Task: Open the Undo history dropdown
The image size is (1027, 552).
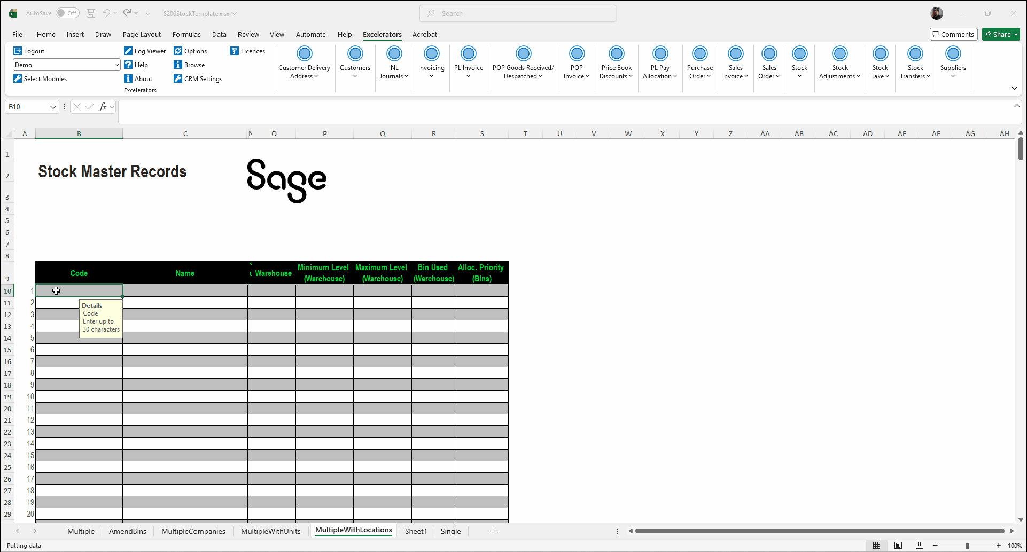Action: 115,13
